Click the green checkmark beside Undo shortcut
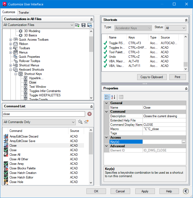Image resolution: width=193 pixels, height=198 pixels. click(105, 57)
